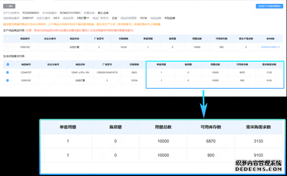The width and height of the screenshot is (287, 176).
Task: Click the 可用库存数 header in enlarged view
Action: point(210,127)
